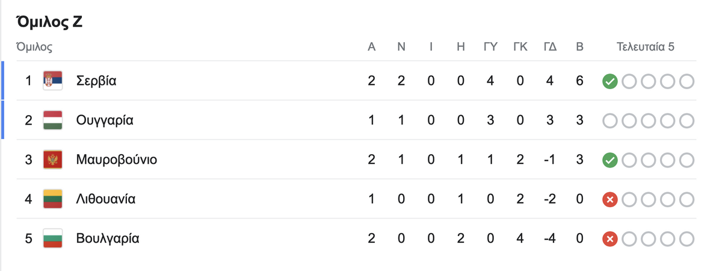Click Lithuania's red loss cross icon
The width and height of the screenshot is (722, 271).
coord(610,200)
